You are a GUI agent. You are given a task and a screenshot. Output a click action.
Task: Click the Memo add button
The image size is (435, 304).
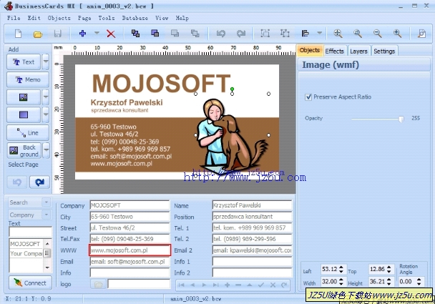(28, 79)
